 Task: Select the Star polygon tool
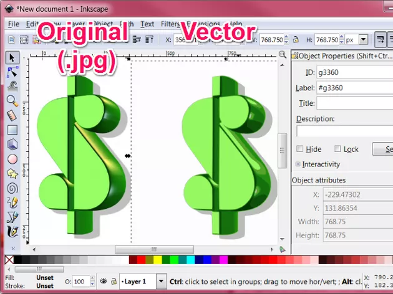[12, 173]
